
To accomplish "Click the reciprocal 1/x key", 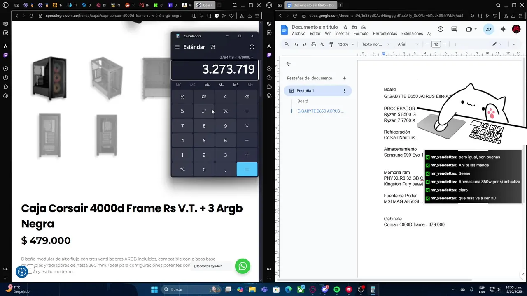I will tap(182, 111).
